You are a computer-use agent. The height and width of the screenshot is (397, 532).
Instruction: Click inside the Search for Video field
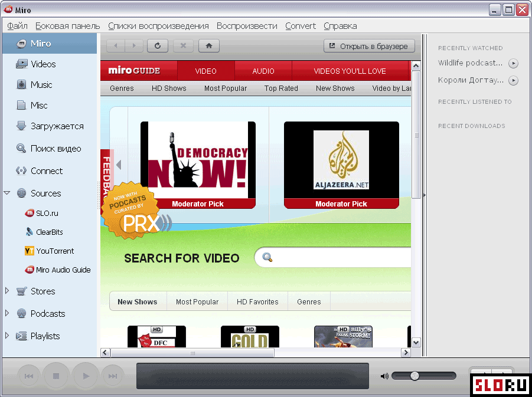(332, 257)
